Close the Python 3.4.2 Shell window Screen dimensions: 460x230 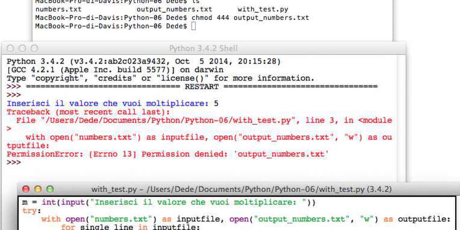tap(10, 48)
